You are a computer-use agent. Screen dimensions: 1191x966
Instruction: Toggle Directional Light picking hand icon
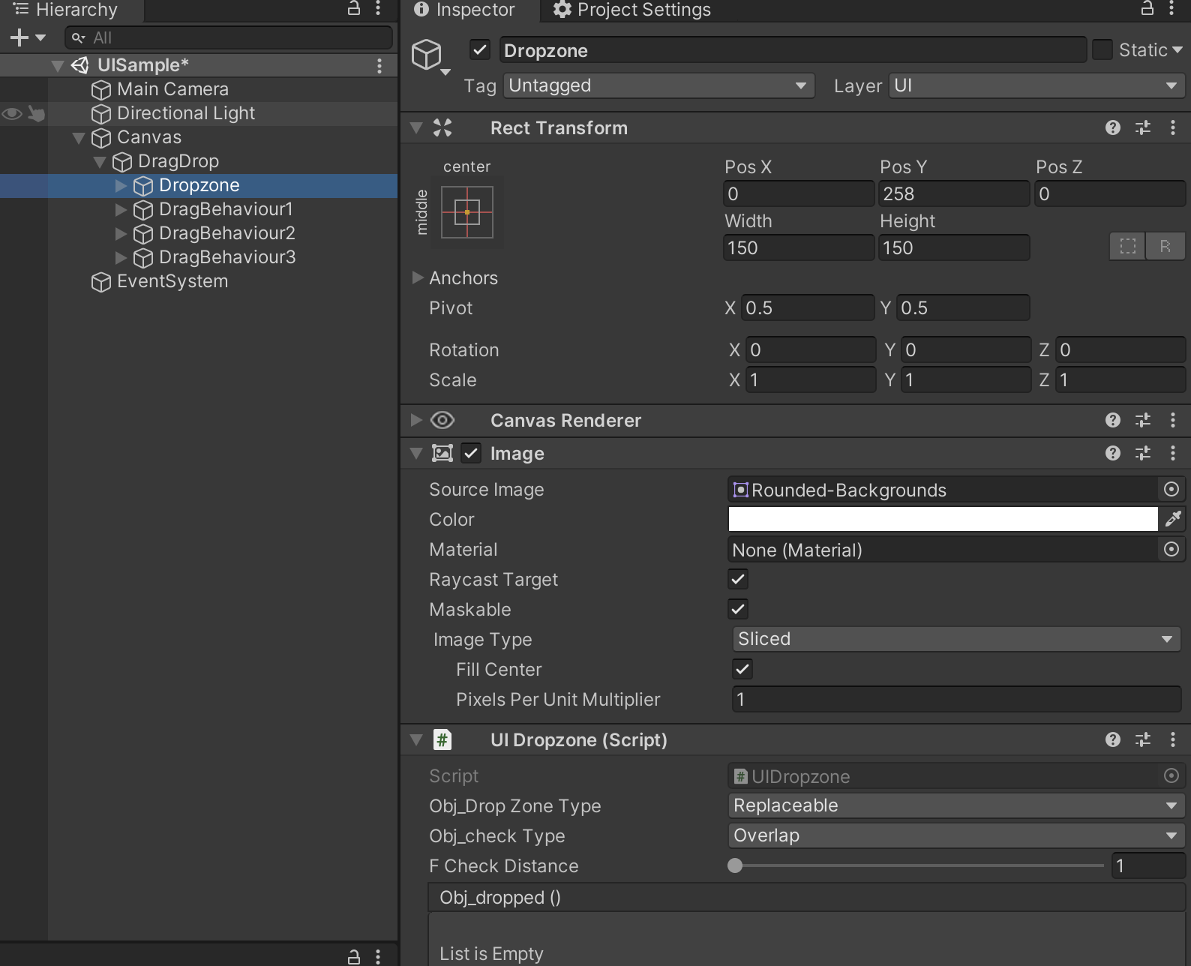[x=37, y=113]
